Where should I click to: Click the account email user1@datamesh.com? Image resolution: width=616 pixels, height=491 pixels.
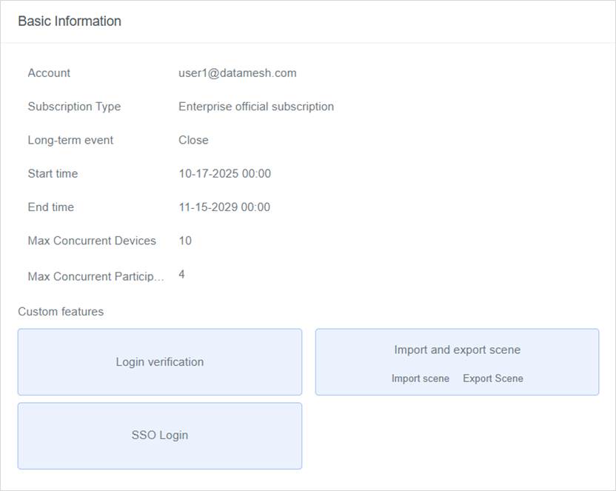click(237, 73)
